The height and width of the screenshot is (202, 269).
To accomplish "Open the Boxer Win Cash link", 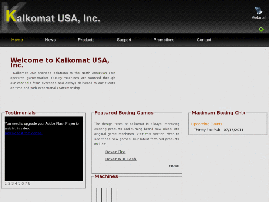I will (121, 159).
